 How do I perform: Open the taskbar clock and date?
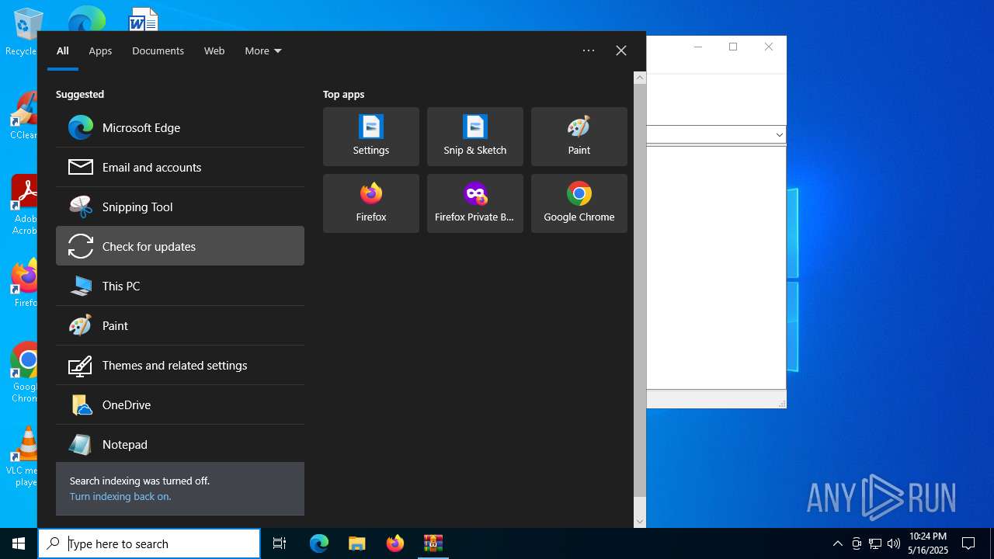(928, 543)
